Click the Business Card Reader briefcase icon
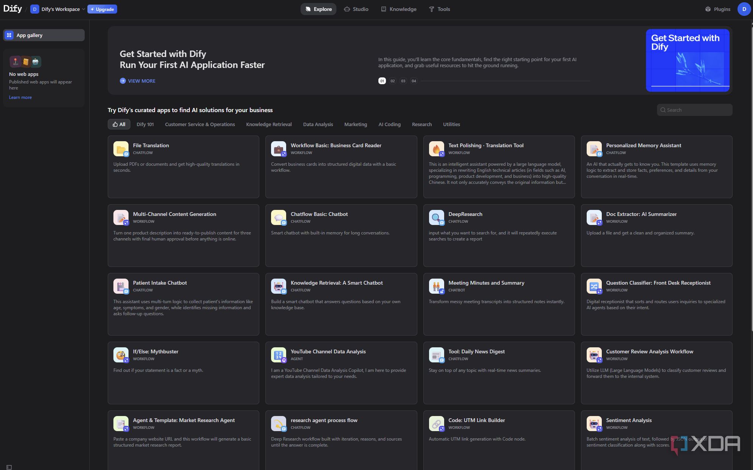This screenshot has height=470, width=753. click(279, 149)
